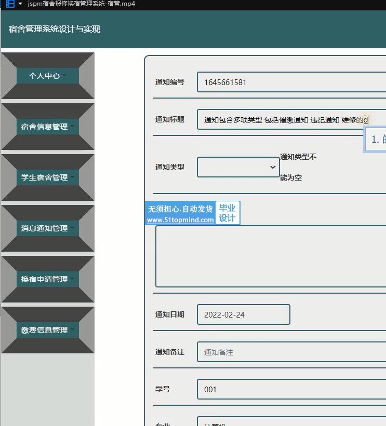Click into the 通知标题 text field
The height and width of the screenshot is (426, 386).
[291, 119]
